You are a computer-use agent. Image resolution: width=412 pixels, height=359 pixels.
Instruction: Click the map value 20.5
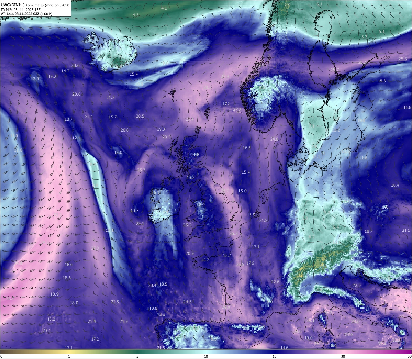(x=140, y=116)
